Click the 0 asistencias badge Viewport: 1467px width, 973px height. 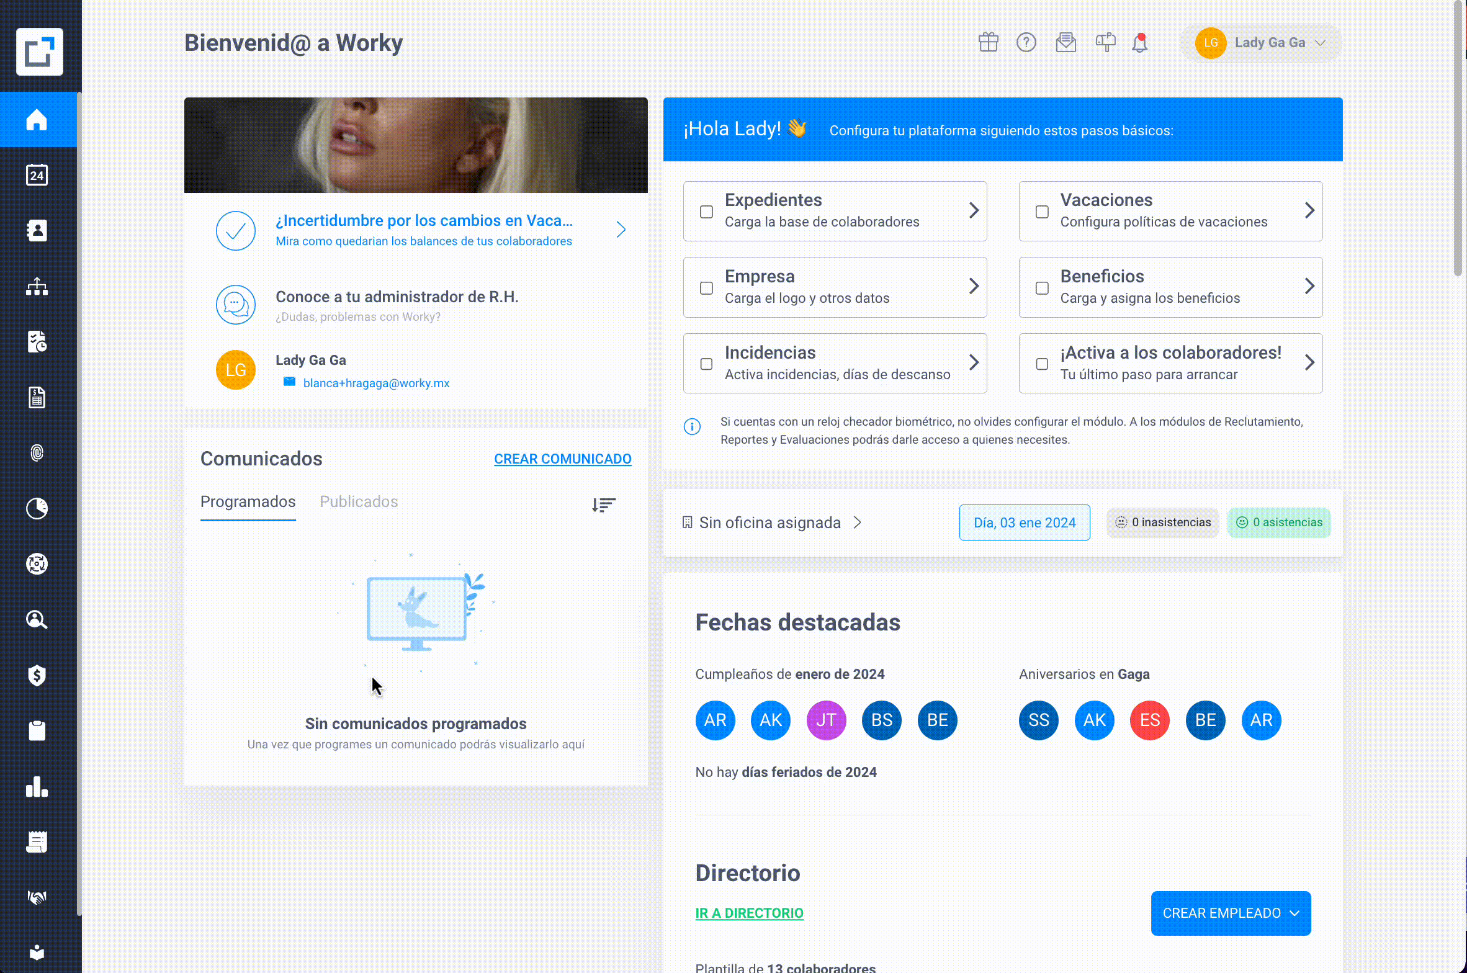[1279, 522]
